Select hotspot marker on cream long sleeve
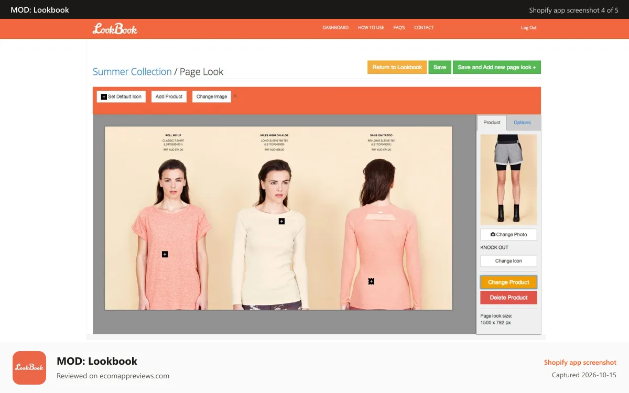The width and height of the screenshot is (629, 393). [281, 221]
